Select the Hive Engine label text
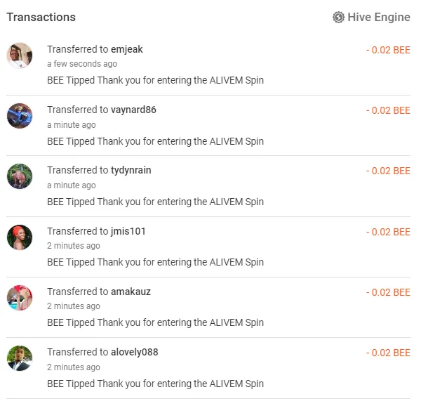The height and width of the screenshot is (399, 421). pyautogui.click(x=379, y=17)
